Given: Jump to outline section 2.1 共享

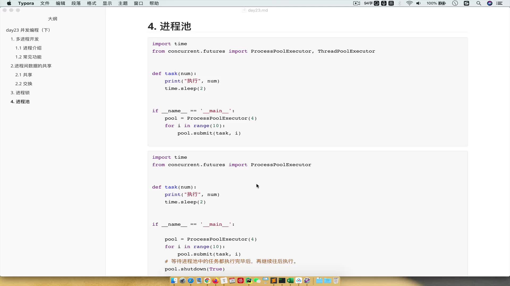Looking at the screenshot, I should (x=24, y=75).
